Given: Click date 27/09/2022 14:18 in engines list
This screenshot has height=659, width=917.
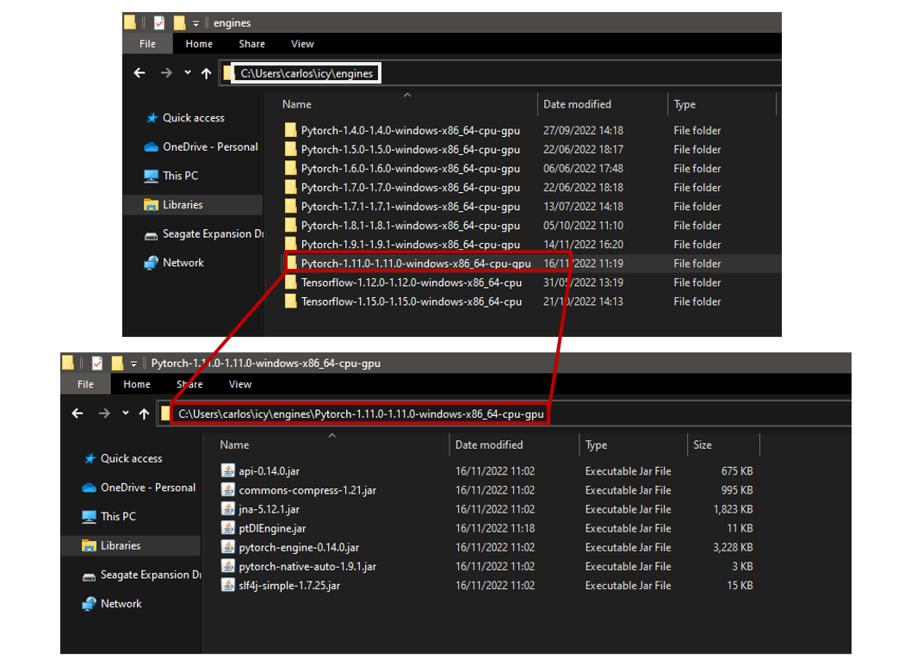Looking at the screenshot, I should coord(583,131).
